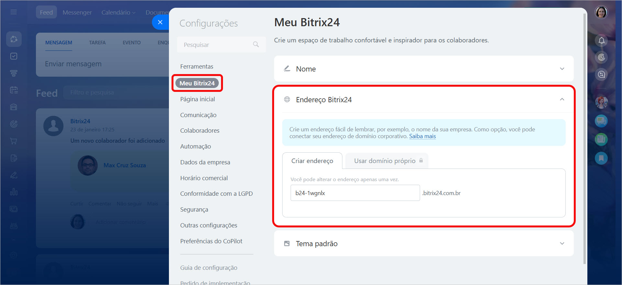Open blue bookmark icon in right bar
This screenshot has height=285, width=622.
[x=601, y=158]
